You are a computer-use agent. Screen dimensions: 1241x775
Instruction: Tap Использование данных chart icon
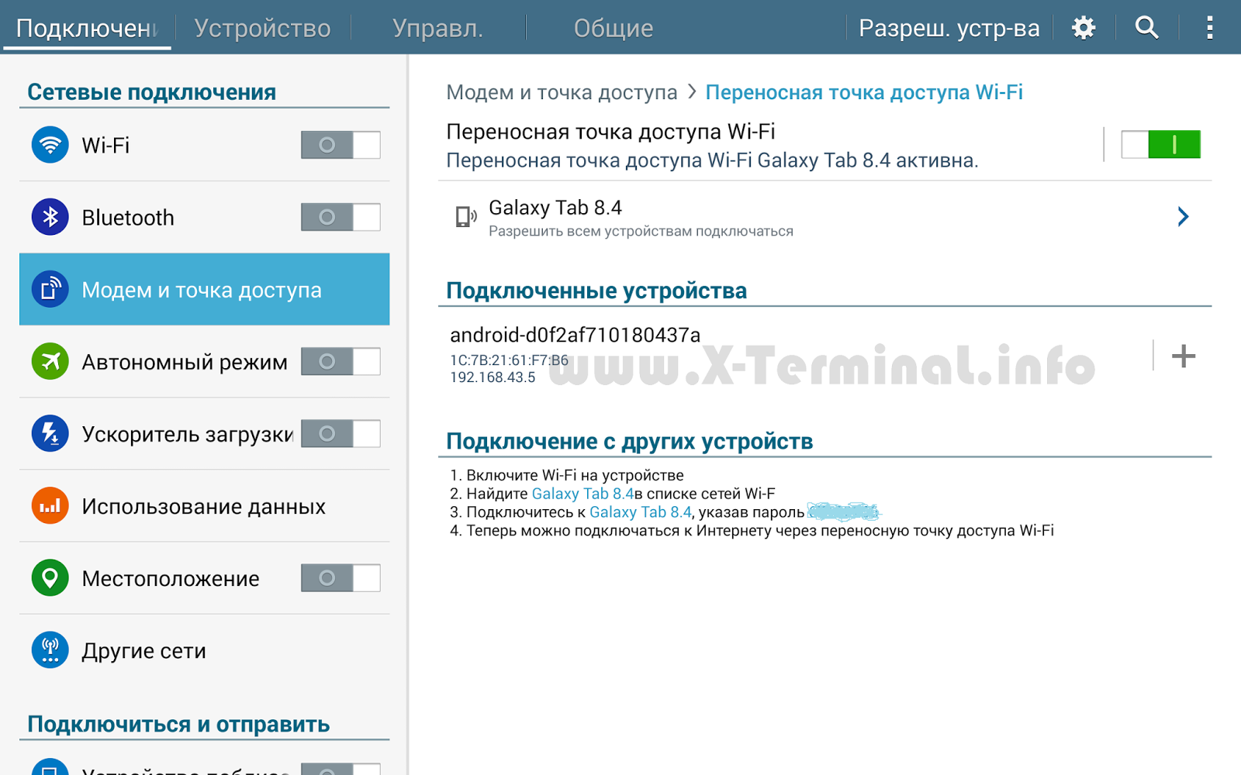point(50,505)
